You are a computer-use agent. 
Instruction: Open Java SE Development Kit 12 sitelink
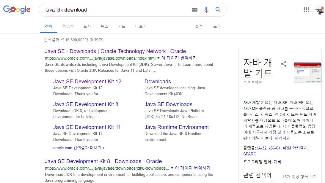tap(87, 82)
